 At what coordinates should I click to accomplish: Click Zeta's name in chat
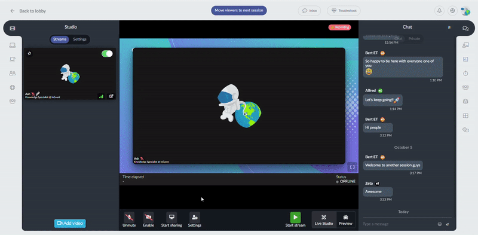tap(369, 184)
